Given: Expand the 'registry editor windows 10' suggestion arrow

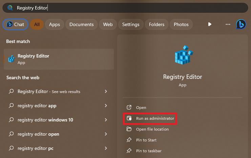Looking at the screenshot, I should click(106, 120).
